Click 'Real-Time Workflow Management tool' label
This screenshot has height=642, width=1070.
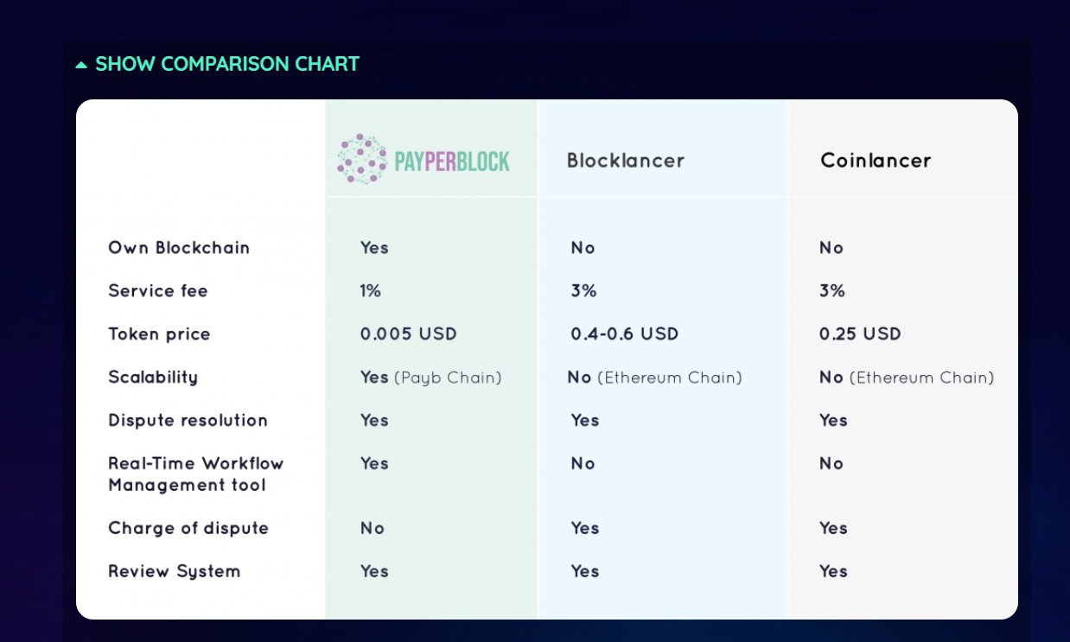pos(195,474)
